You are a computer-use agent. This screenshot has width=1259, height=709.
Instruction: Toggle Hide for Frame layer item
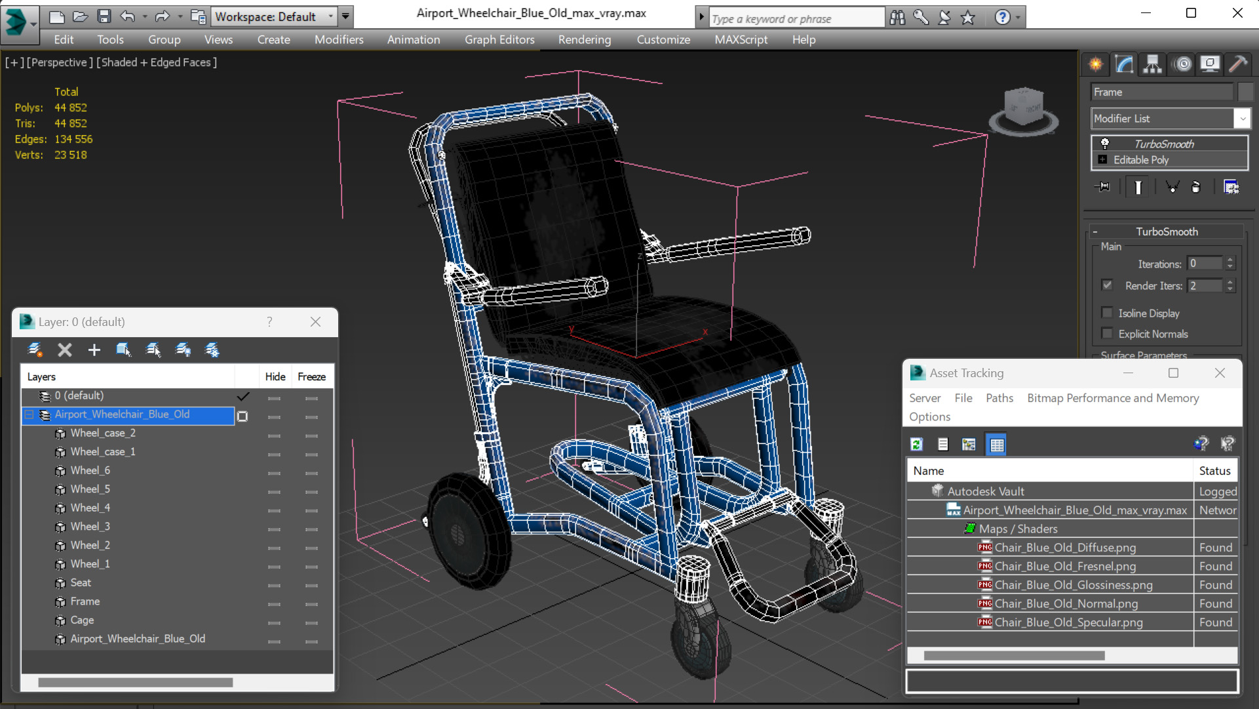tap(275, 604)
